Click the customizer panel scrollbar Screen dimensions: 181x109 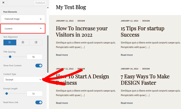click(48, 50)
